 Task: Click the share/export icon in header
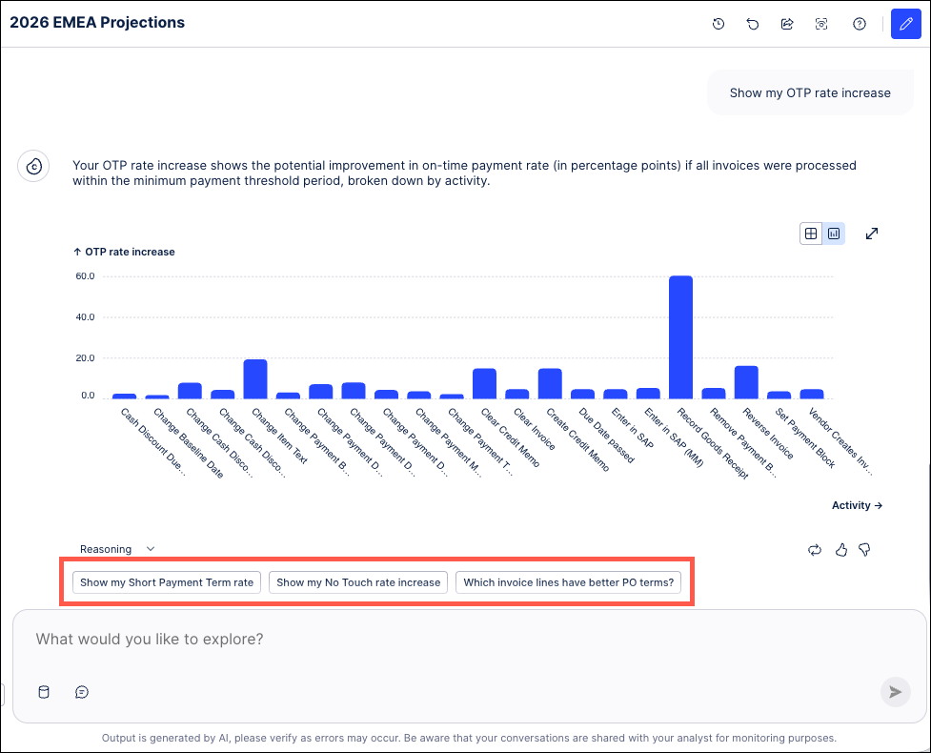coord(787,24)
